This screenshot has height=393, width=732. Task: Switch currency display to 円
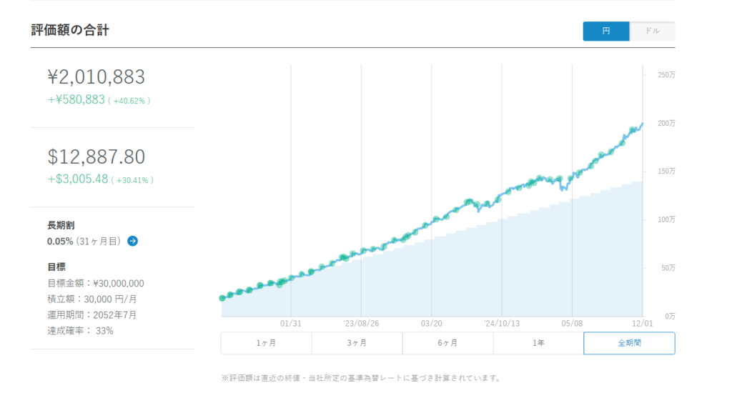(606, 31)
